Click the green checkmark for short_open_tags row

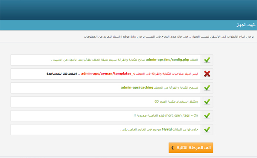click(x=207, y=116)
